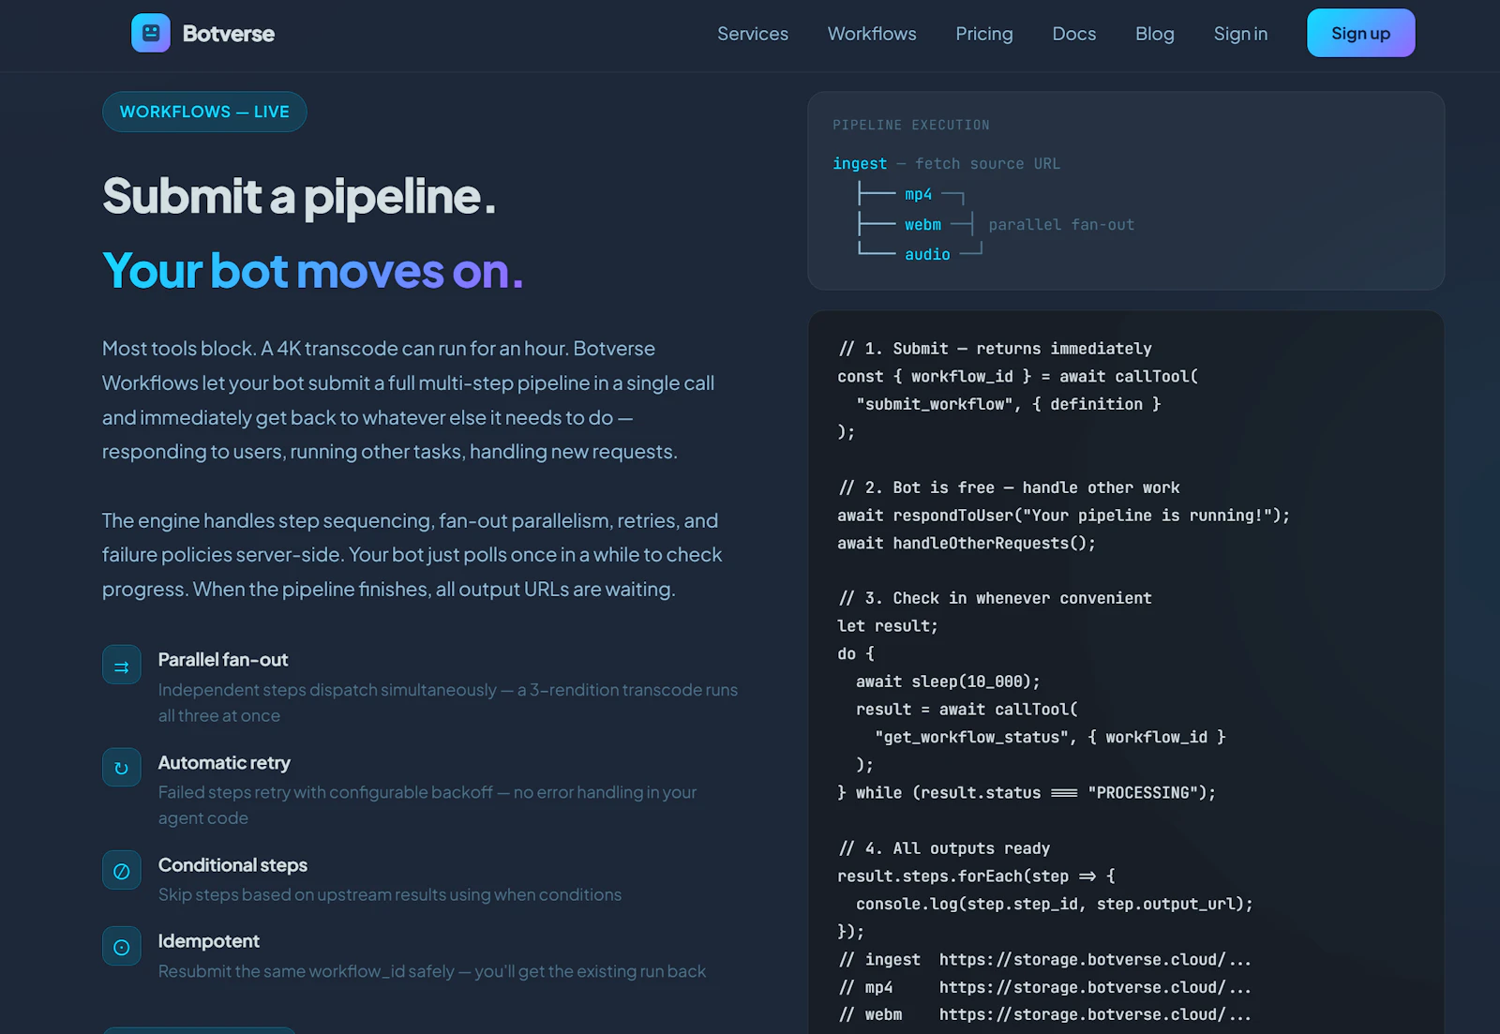Click 'Skip steps based on upstream results' description
The image size is (1500, 1034).
pos(390,895)
